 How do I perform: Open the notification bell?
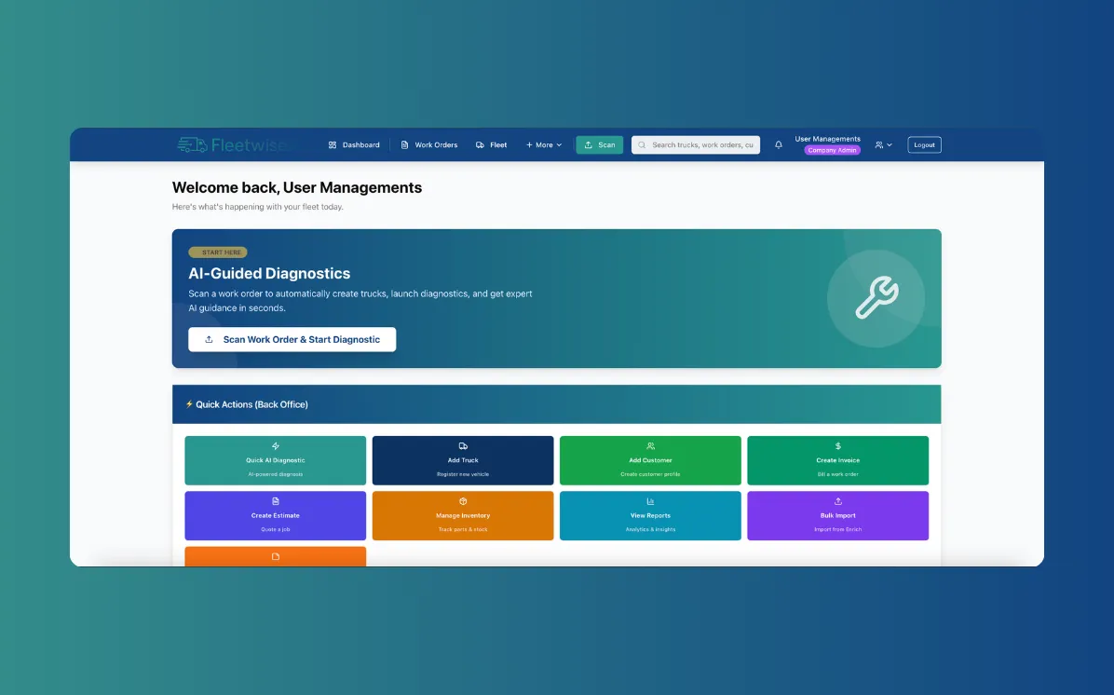tap(779, 144)
